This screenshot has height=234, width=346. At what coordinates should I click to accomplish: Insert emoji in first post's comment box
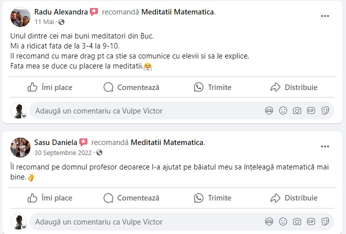[283, 110]
